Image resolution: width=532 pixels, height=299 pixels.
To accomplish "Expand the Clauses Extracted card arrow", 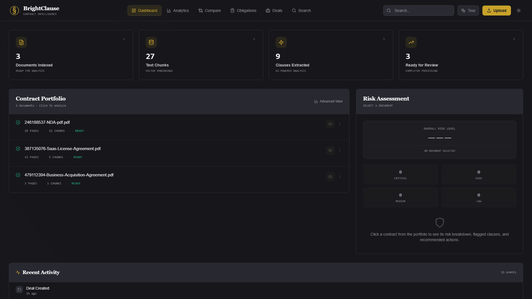I will 384,39.
